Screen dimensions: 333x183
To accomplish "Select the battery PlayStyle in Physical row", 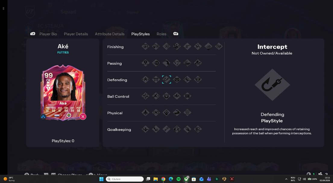I will point(156,112).
